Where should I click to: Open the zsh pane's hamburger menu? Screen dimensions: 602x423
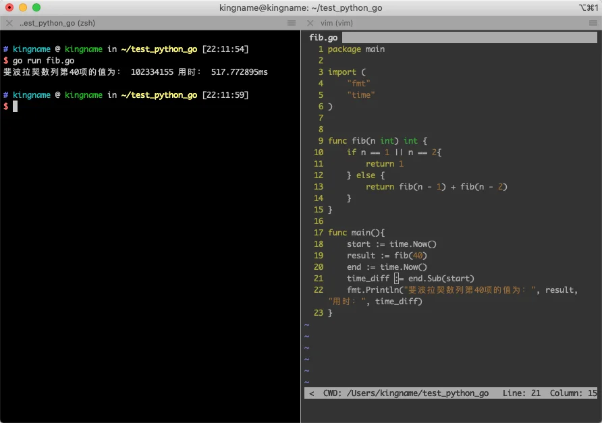click(292, 23)
